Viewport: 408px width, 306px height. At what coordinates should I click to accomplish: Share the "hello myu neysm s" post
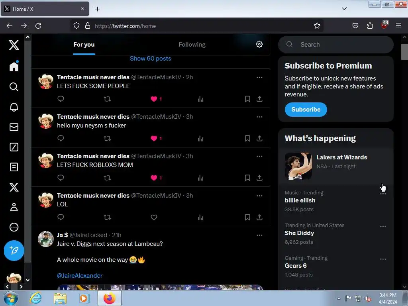[259, 138]
